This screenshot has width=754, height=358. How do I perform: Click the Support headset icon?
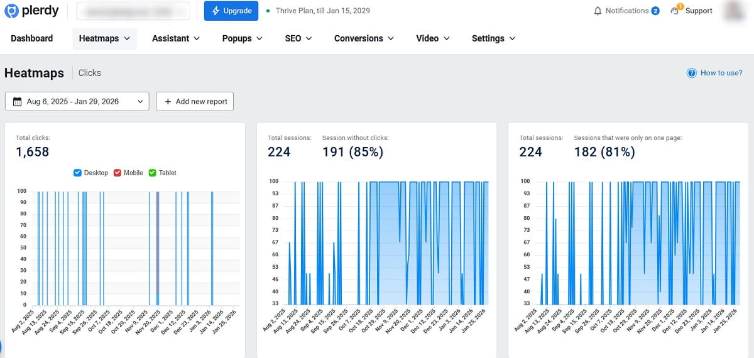pyautogui.click(x=676, y=11)
